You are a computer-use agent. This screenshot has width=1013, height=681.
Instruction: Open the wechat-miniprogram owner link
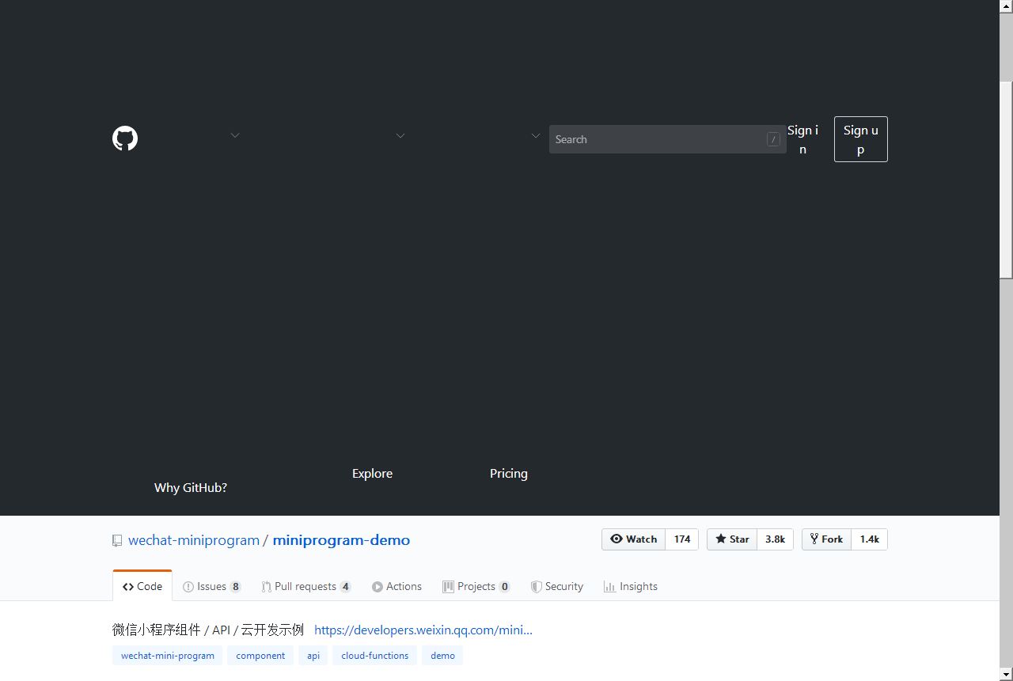[194, 540]
